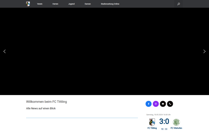Screen dimensions: 209x131
Task: Open the Herren menu
Action: pyautogui.click(x=55, y=4)
